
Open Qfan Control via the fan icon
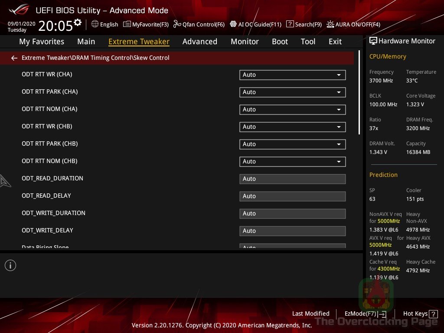(x=176, y=24)
